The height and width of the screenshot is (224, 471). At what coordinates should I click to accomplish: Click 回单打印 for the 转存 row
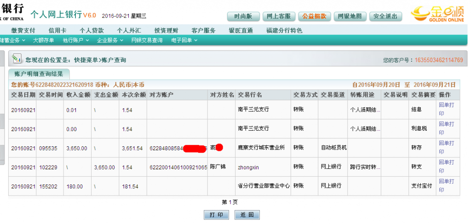coord(446,148)
